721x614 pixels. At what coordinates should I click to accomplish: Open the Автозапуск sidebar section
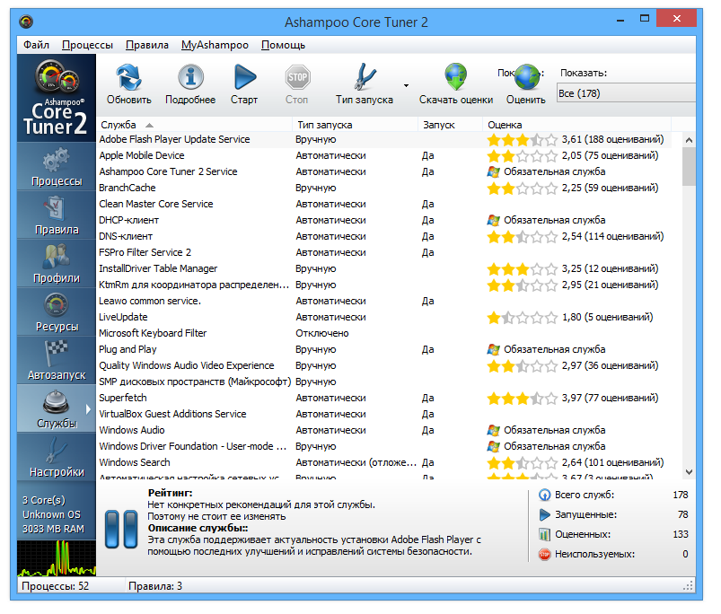pos(57,361)
